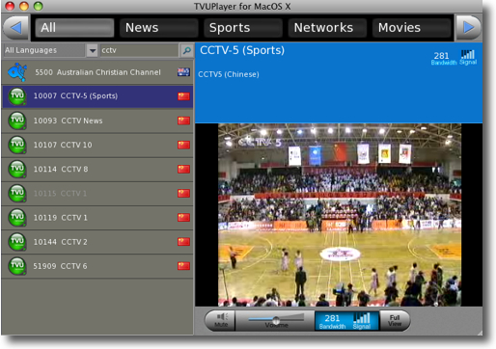
Task: Click TVU icon beside 10114 CCTV 8
Action: (17, 169)
